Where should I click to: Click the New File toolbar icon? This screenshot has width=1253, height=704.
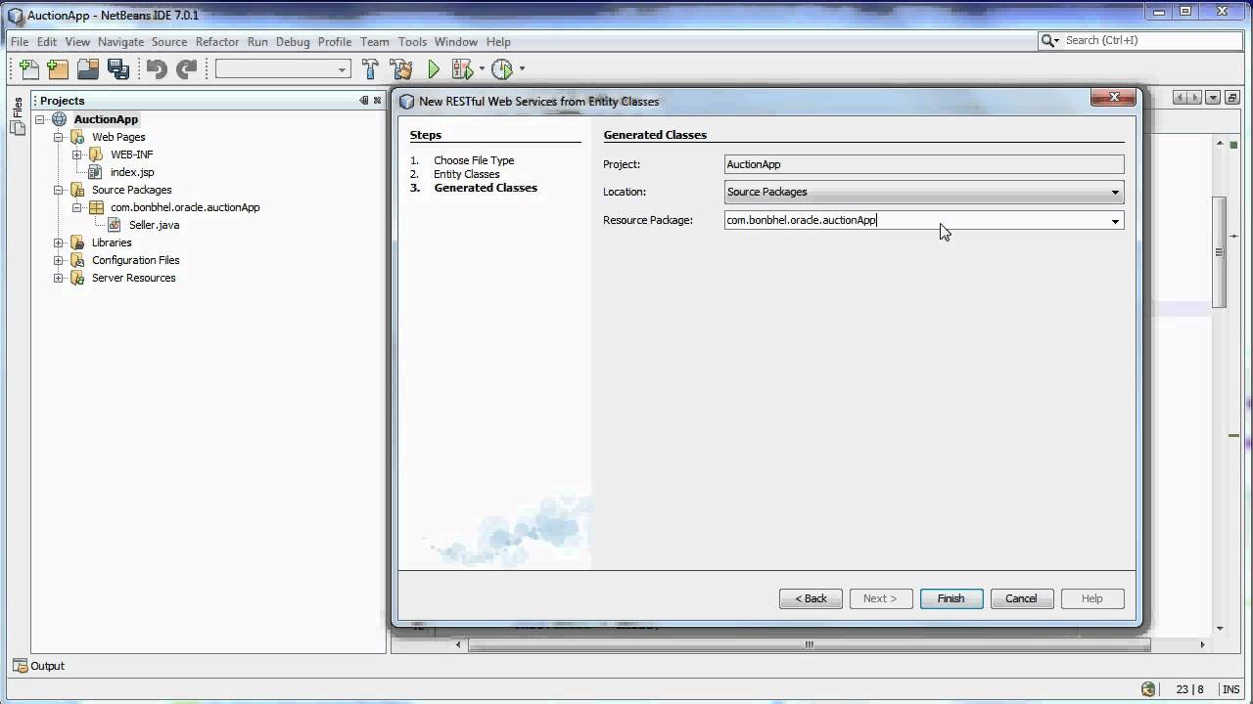coord(29,68)
